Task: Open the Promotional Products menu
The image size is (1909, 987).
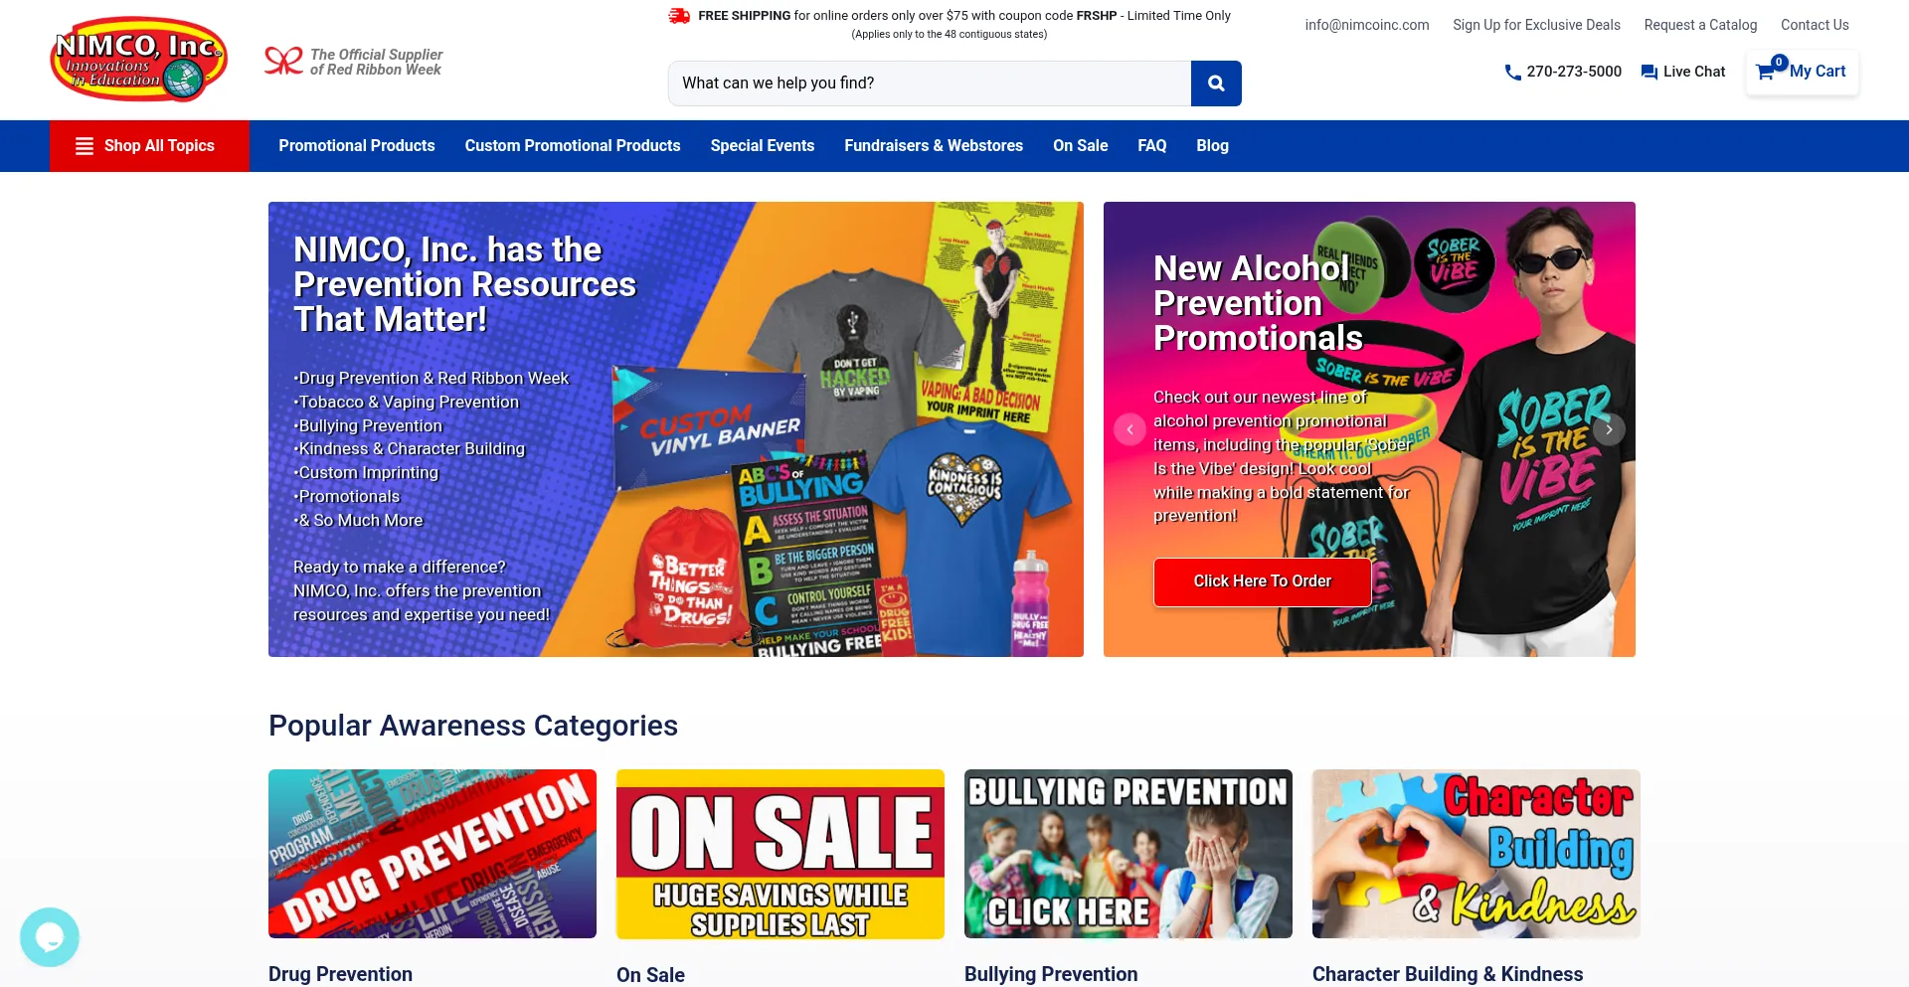Action: [x=357, y=146]
